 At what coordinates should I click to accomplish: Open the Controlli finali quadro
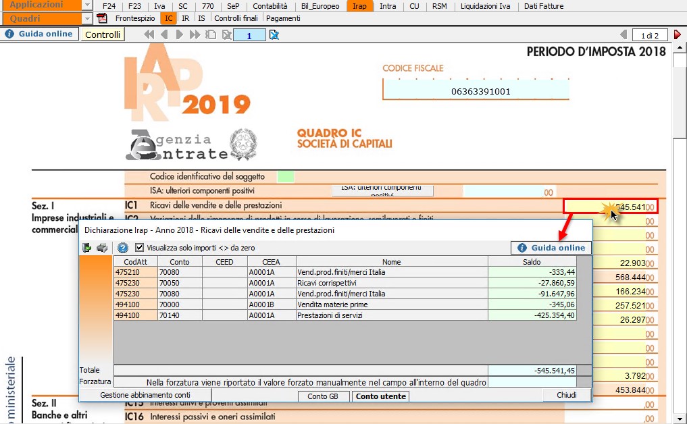[x=236, y=18]
